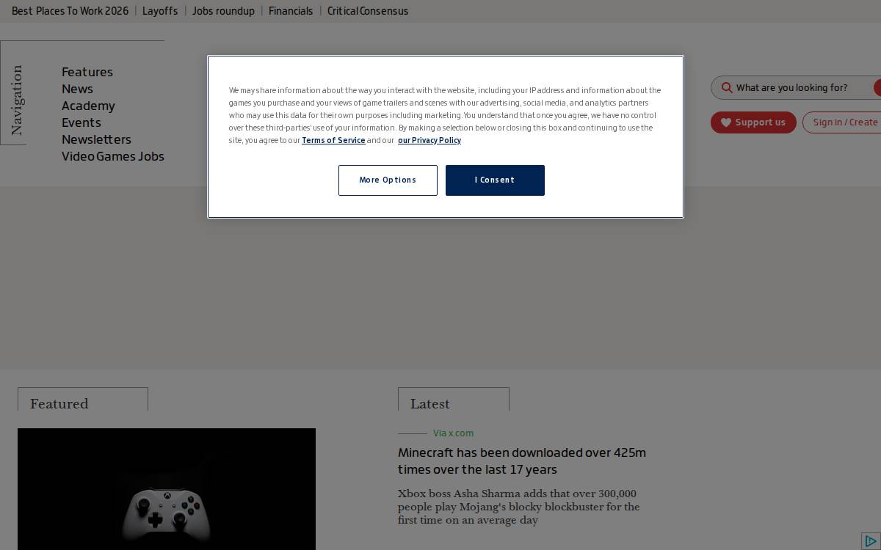Open Critical Consensus
The width and height of the screenshot is (881, 550).
coord(368,11)
